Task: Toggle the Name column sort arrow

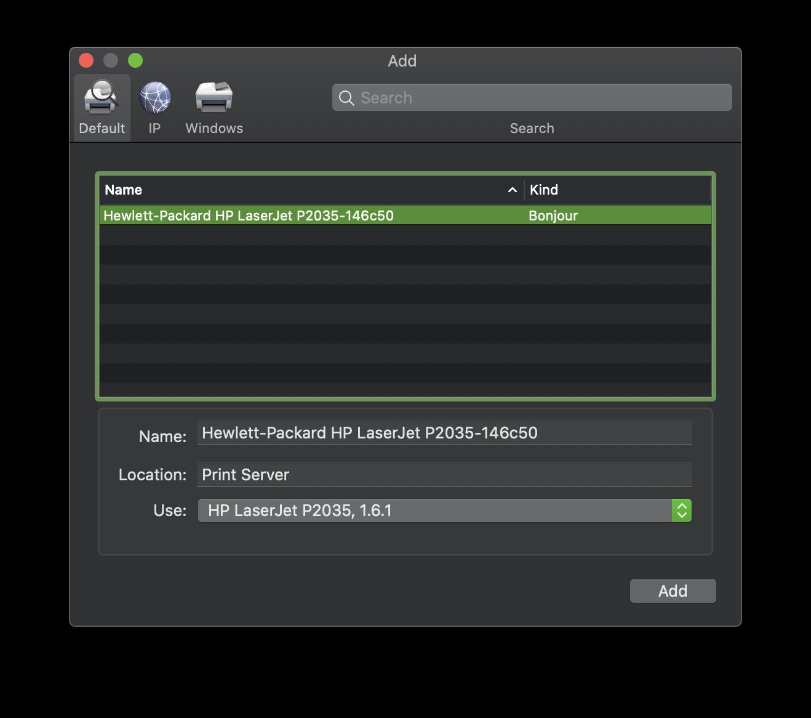Action: (512, 190)
